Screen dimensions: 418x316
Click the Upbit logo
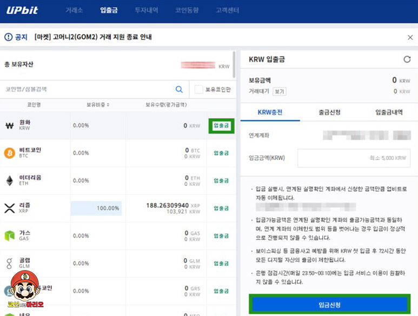pyautogui.click(x=22, y=10)
